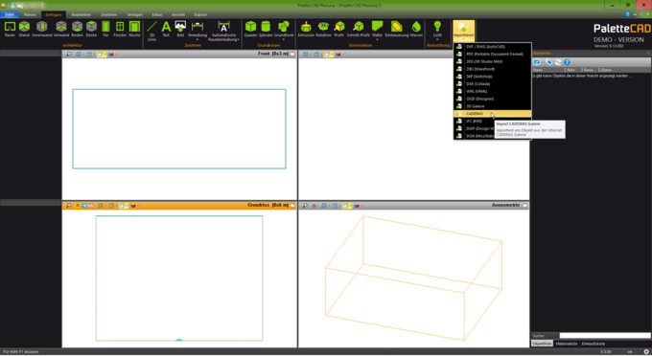Insert a Raum (room) element
The width and height of the screenshot is (652, 356).
[x=10, y=29]
